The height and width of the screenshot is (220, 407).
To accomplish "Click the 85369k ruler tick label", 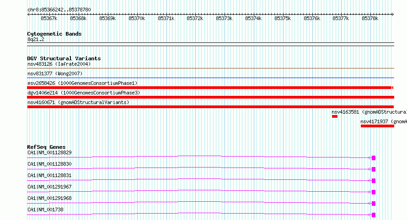I will click(107, 18).
